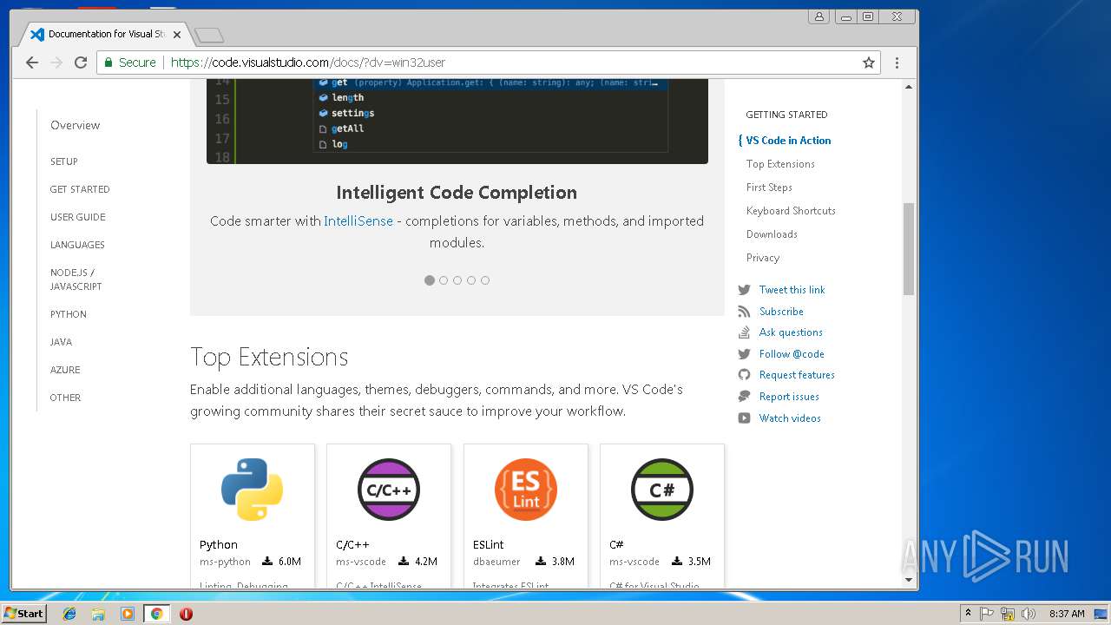
Task: Click the scrollbar down arrow
Action: (x=909, y=579)
